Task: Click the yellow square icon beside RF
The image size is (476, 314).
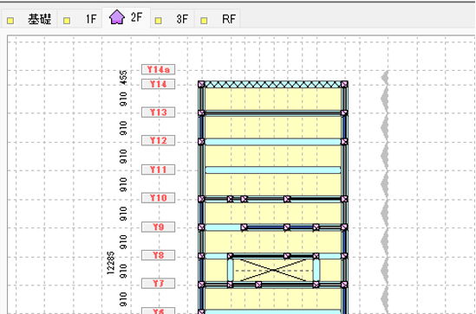Action: (x=204, y=21)
